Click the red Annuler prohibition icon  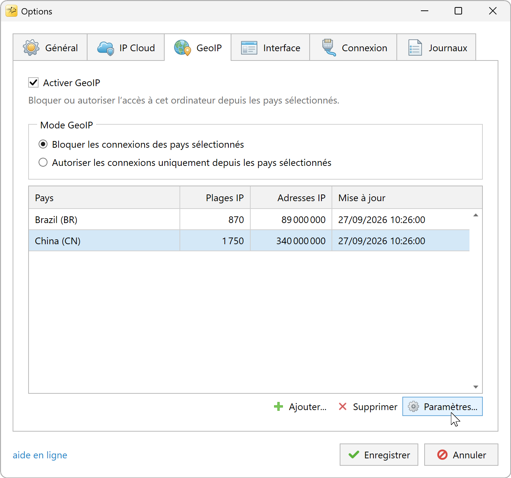coord(442,455)
